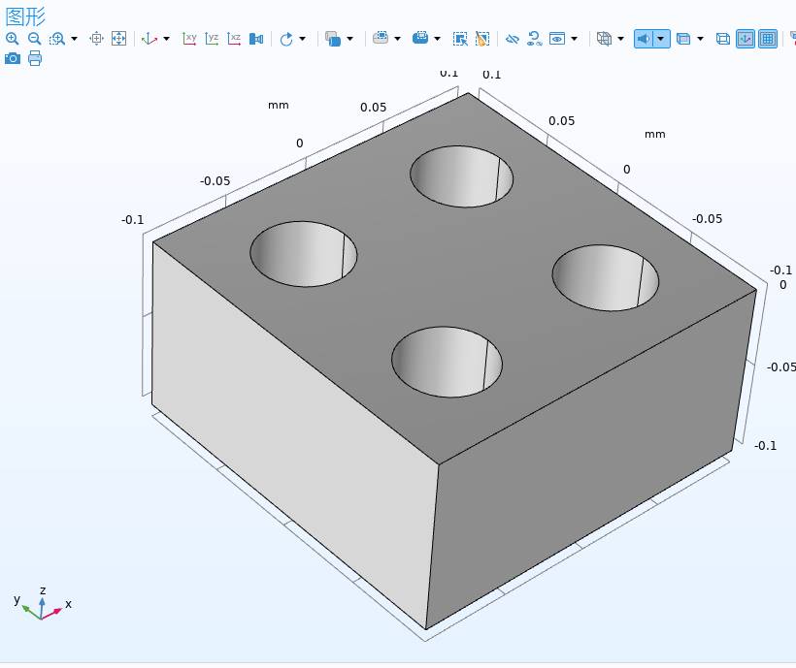This screenshot has height=668, width=796.
Task: Activate the Zoom Box tool
Action: point(57,39)
